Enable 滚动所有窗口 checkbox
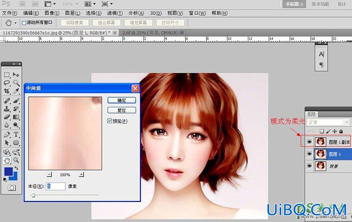352x222 pixels. pyautogui.click(x=24, y=23)
